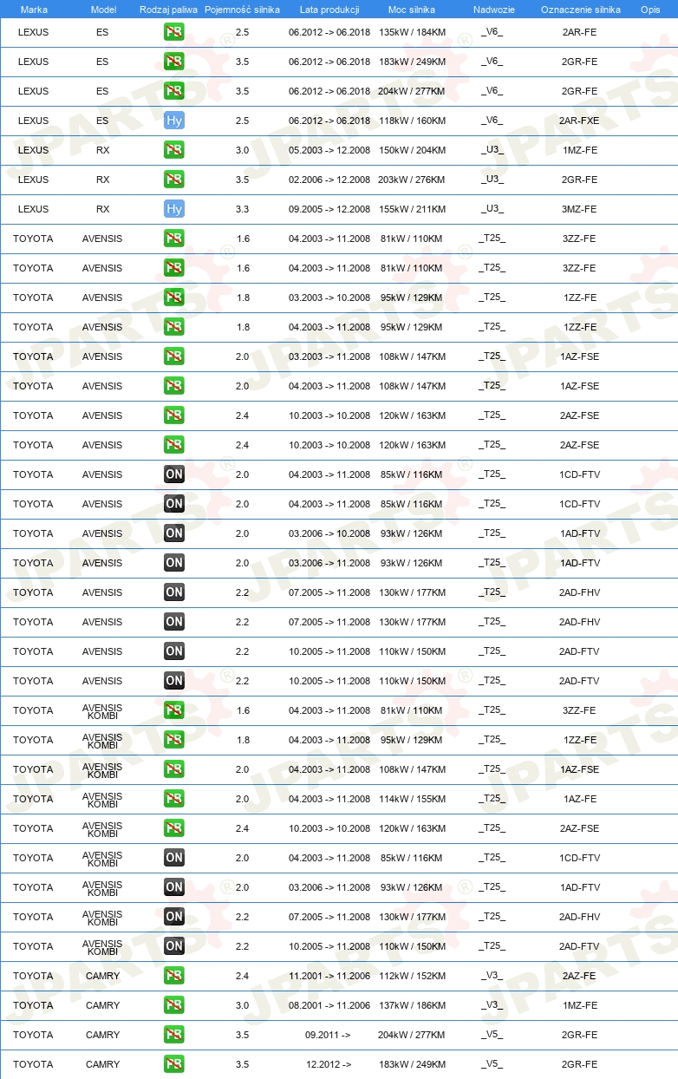Viewport: 678px width, 1079px height.
Task: Select engine code 3MZ-FE cell
Action: [579, 209]
